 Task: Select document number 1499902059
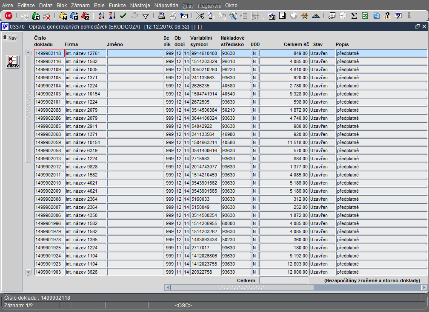pos(49,142)
